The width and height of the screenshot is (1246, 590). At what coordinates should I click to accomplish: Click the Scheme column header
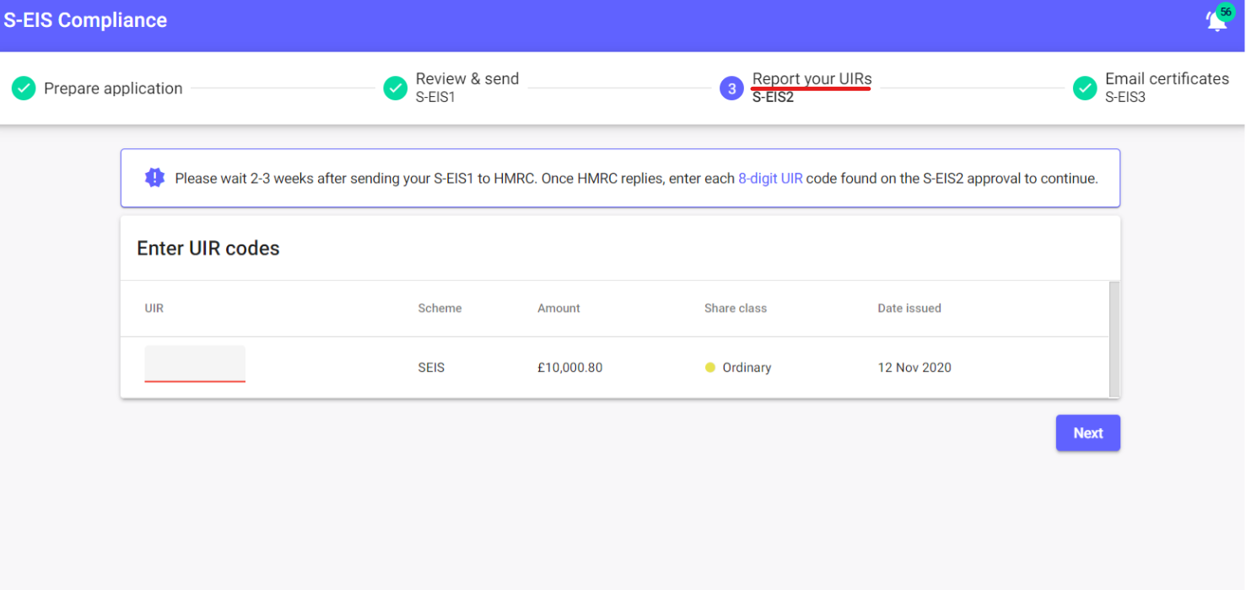(440, 308)
